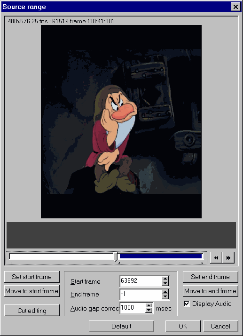This screenshot has height=336, width=243.
Task: Click the End frame input field
Action: click(141, 294)
